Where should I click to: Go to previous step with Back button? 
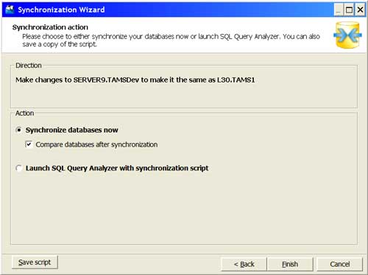click(x=244, y=264)
